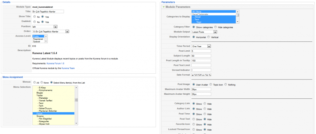The image size is (316, 134).
Task: Click the Menu Selection list scrollbar
Action: [x=76, y=105]
